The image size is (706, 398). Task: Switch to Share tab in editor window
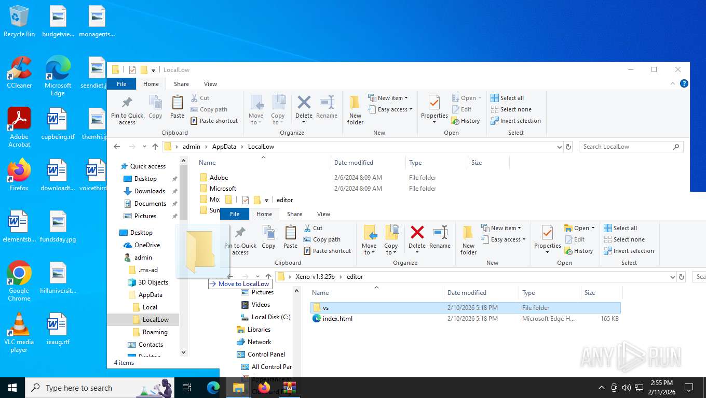294,214
